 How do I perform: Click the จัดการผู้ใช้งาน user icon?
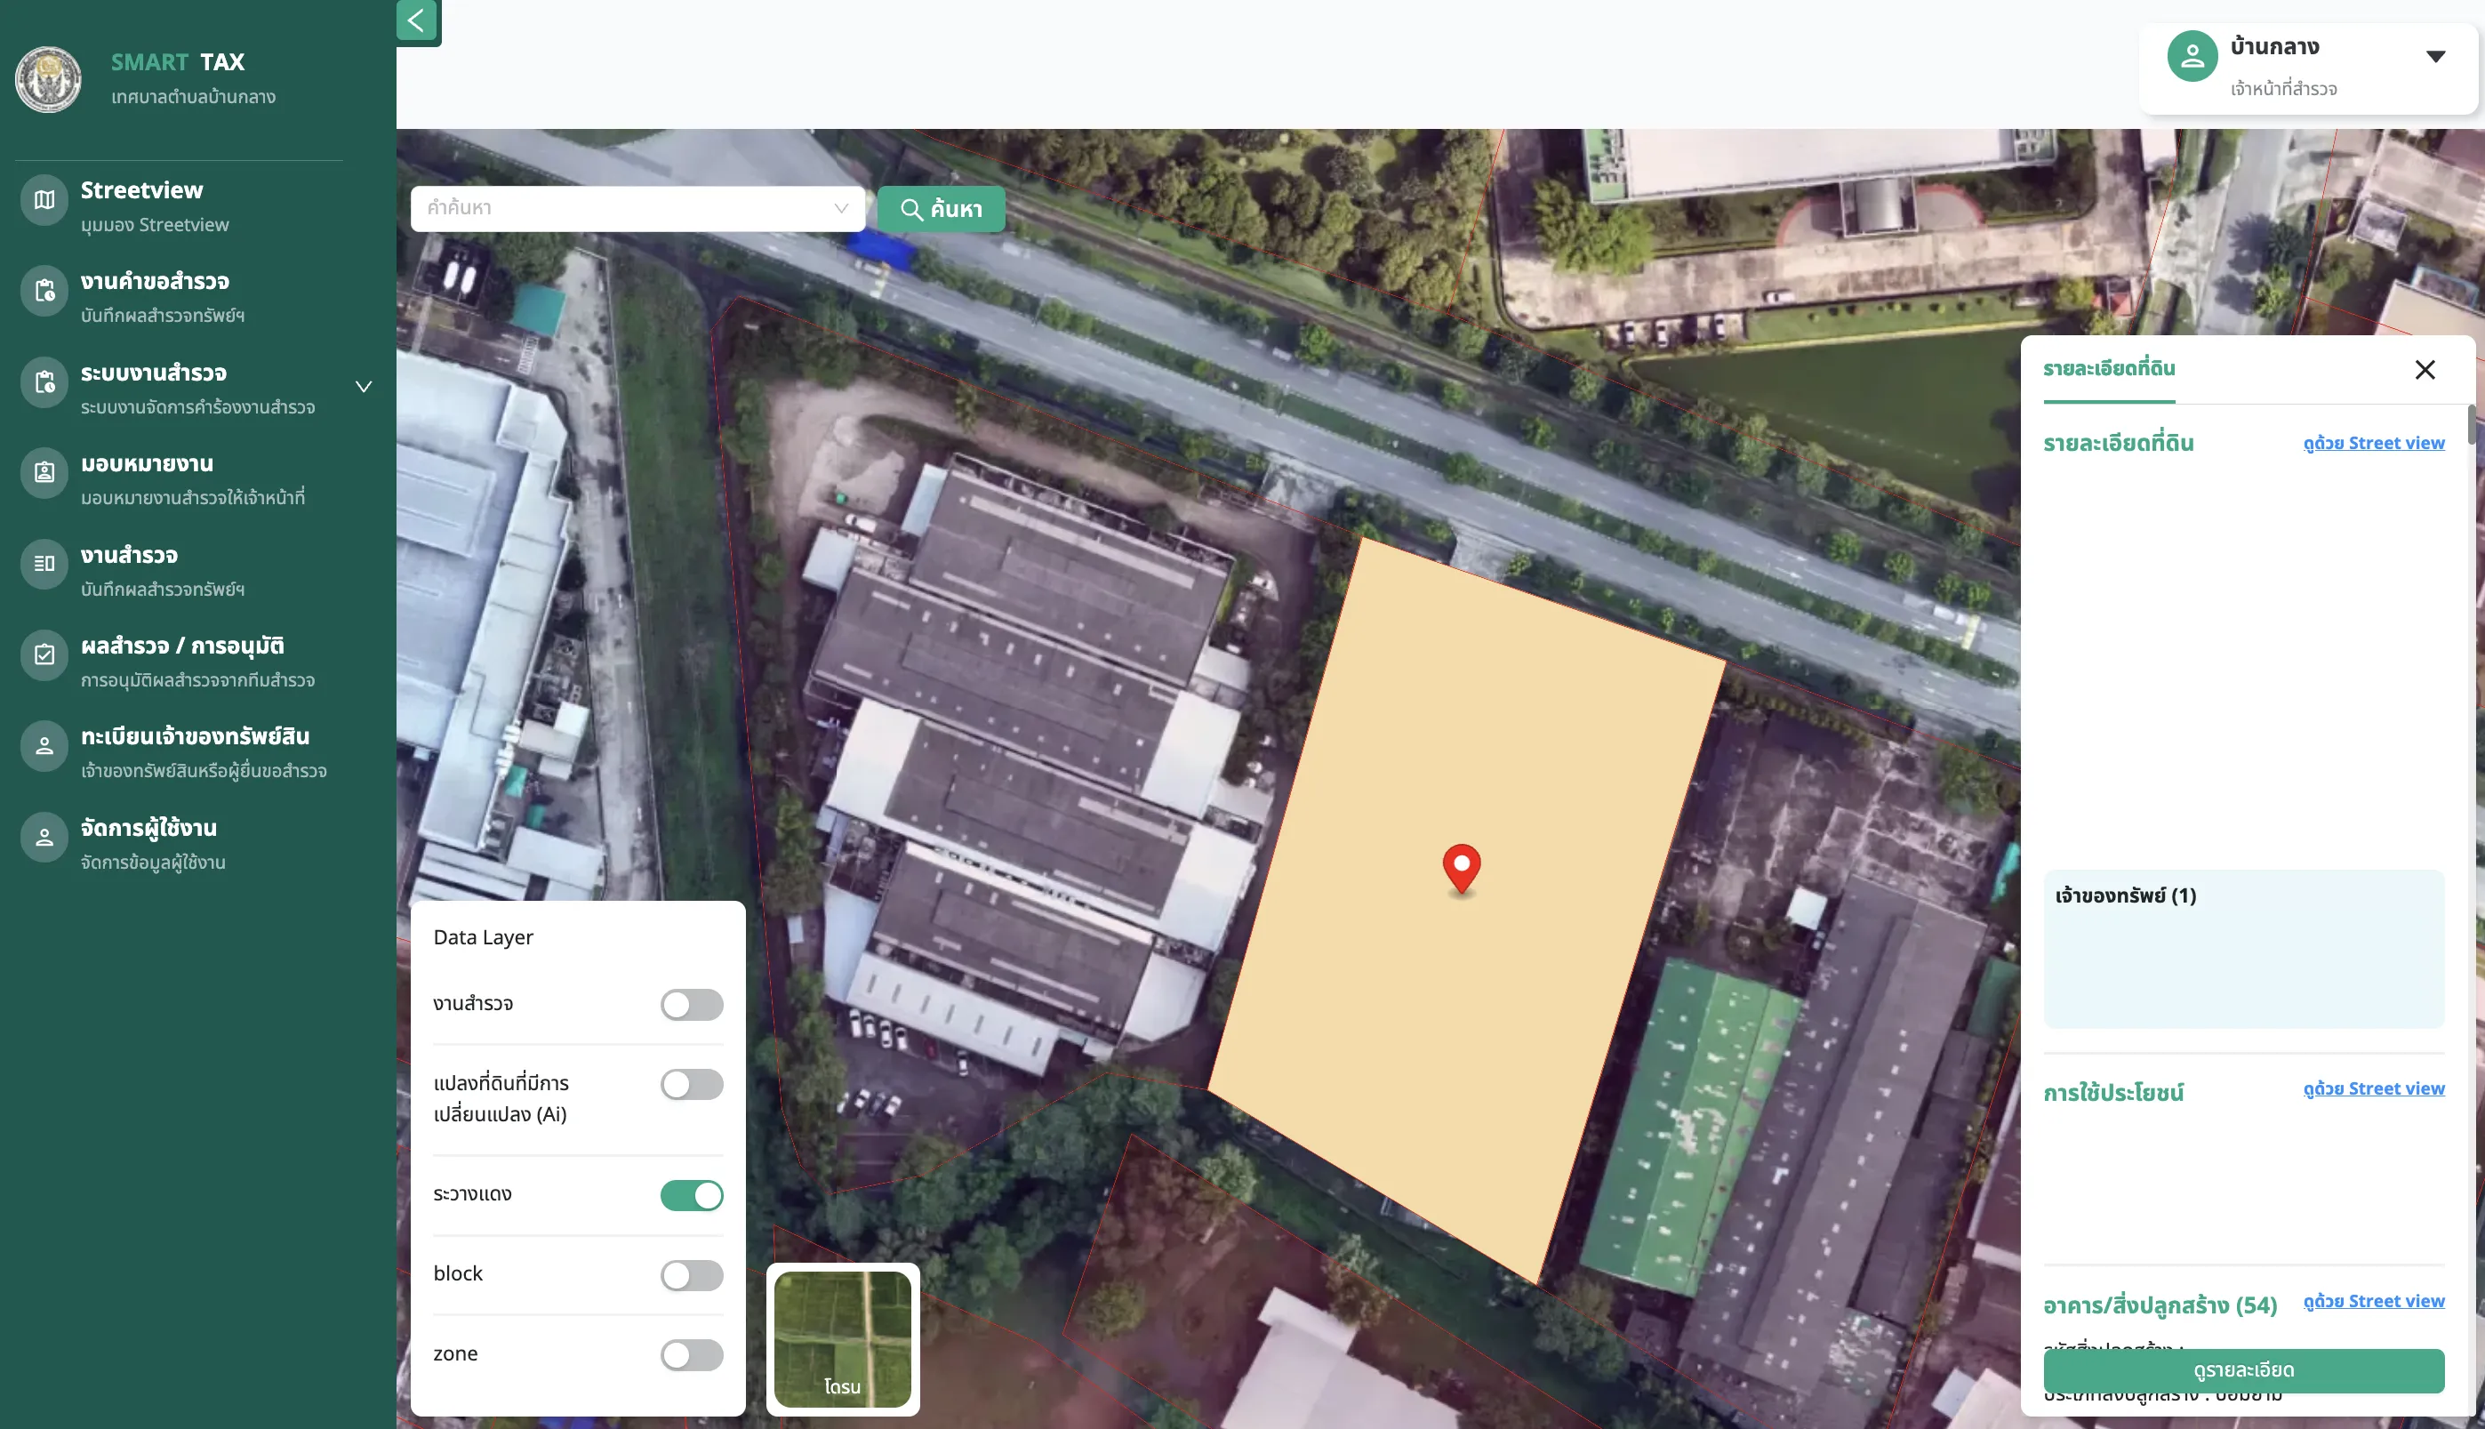click(44, 839)
